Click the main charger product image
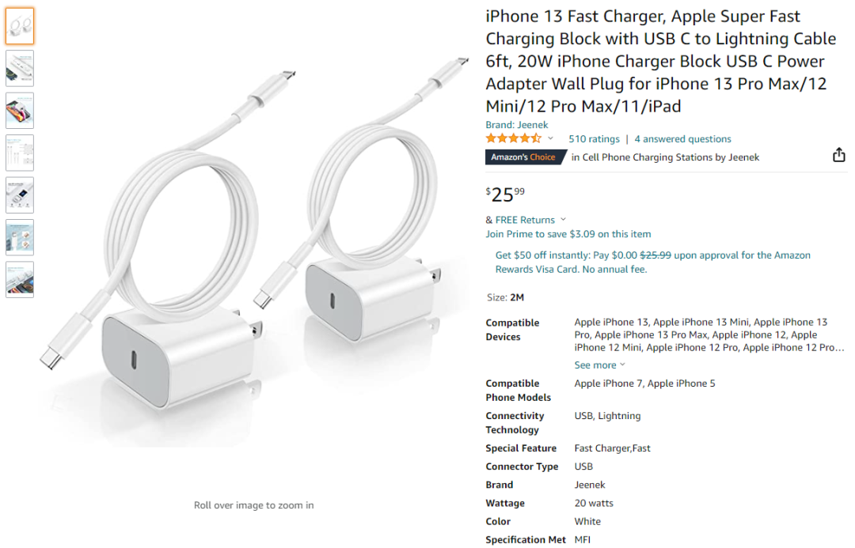Screen dimensions: 855x548 (254, 240)
